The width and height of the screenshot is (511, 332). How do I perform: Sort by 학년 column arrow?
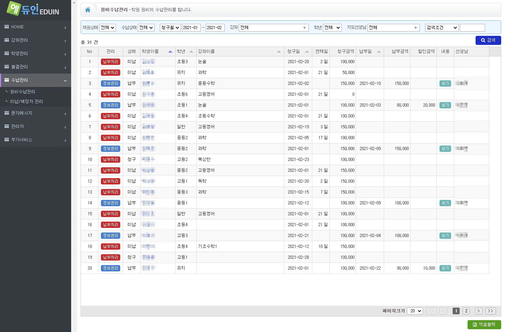[191, 52]
